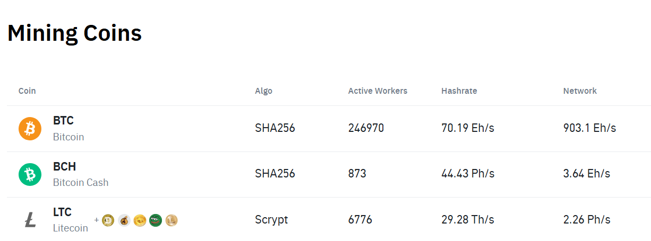The width and height of the screenshot is (651, 241).
Task: Click the orange Bitcoin logo icon
Action: coord(30,129)
